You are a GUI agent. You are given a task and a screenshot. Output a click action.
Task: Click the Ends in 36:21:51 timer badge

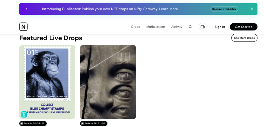coord(94,123)
